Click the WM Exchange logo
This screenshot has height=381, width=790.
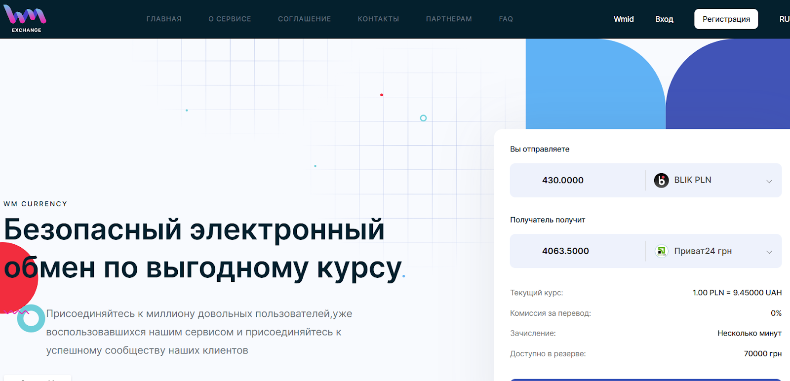click(x=25, y=19)
